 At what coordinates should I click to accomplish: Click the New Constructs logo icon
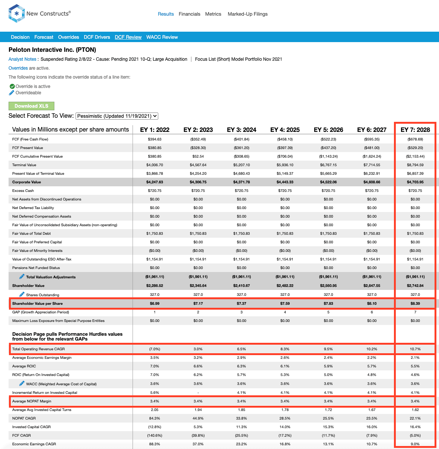pos(16,14)
